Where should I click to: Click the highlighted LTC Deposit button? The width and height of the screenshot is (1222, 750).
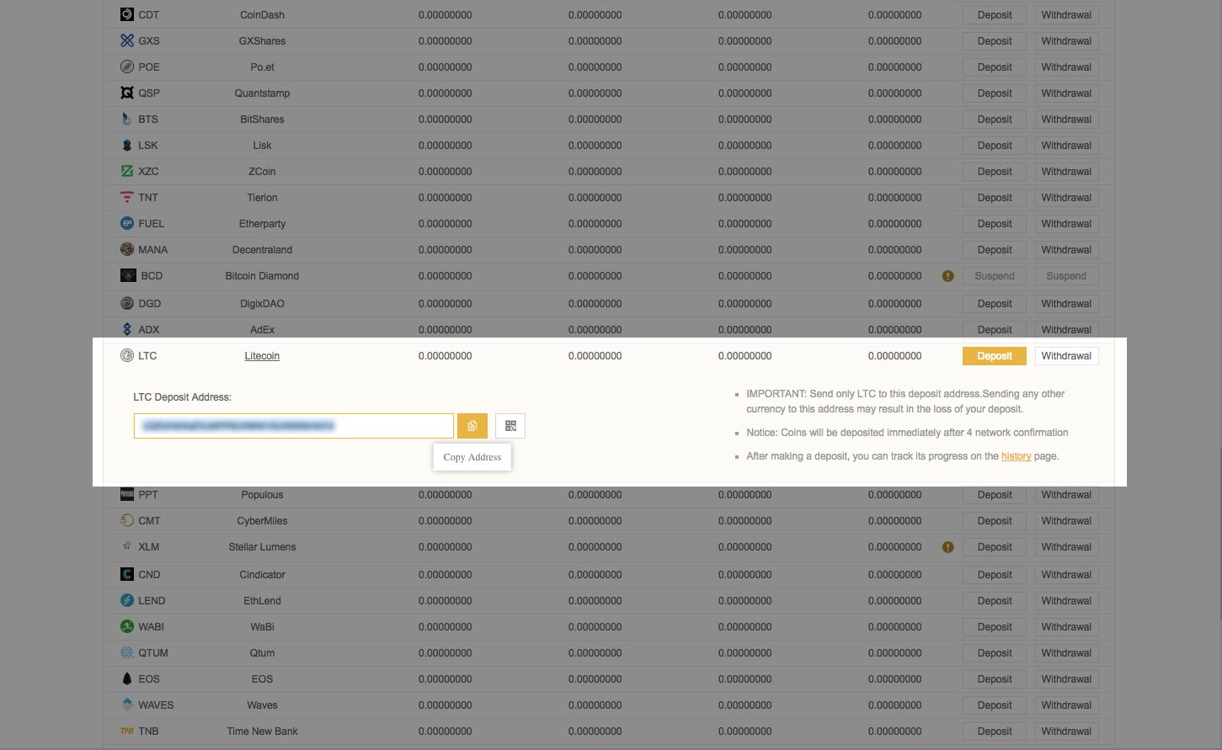(995, 356)
